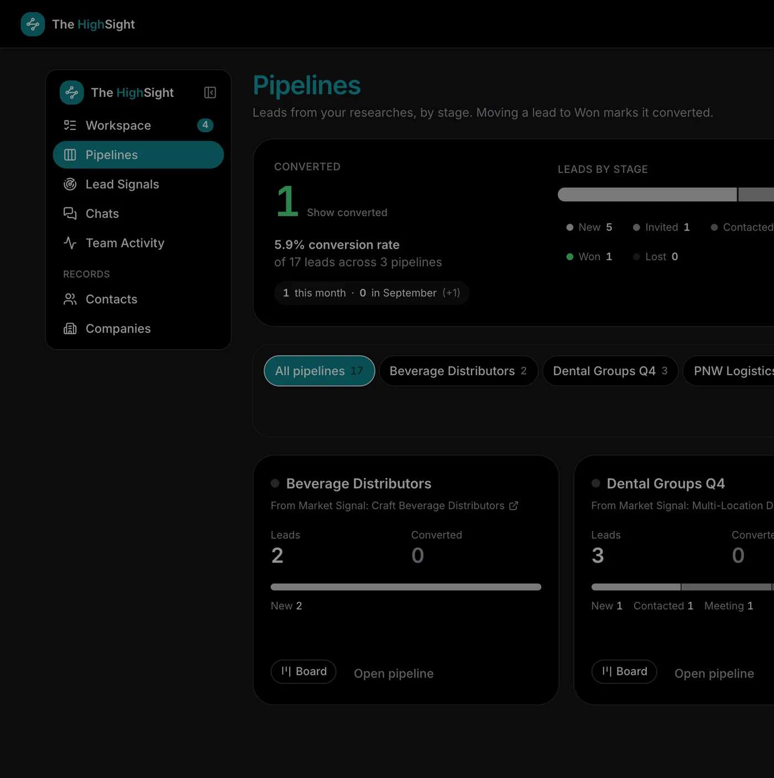Image resolution: width=774 pixels, height=778 pixels.
Task: Click the Workspace badge showing 4
Action: (x=205, y=125)
